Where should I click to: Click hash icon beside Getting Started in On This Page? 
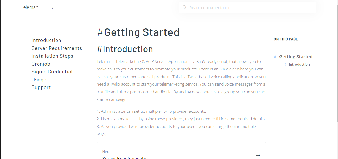[x=275, y=57]
